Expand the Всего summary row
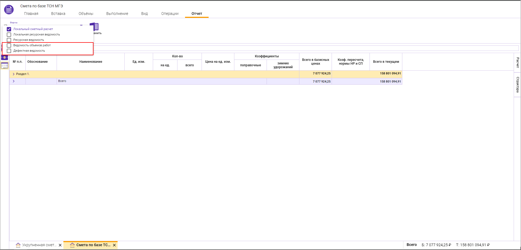This screenshot has height=250, width=521. click(14, 81)
